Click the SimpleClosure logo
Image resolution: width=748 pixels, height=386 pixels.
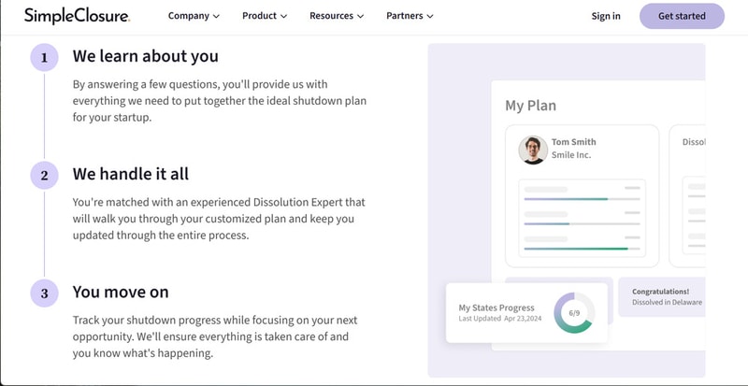[76, 16]
